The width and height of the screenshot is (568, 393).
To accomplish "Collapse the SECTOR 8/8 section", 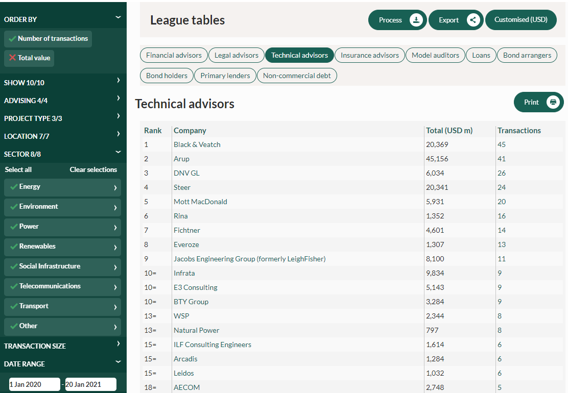I will tap(118, 152).
